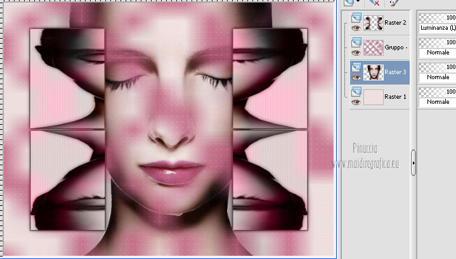The height and width of the screenshot is (259, 456).
Task: Select the layer named Raster 1
Action: 395,97
